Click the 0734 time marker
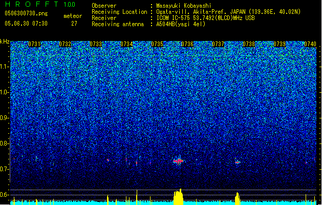The width and height of the screenshot is (322, 205). [x=126, y=44]
